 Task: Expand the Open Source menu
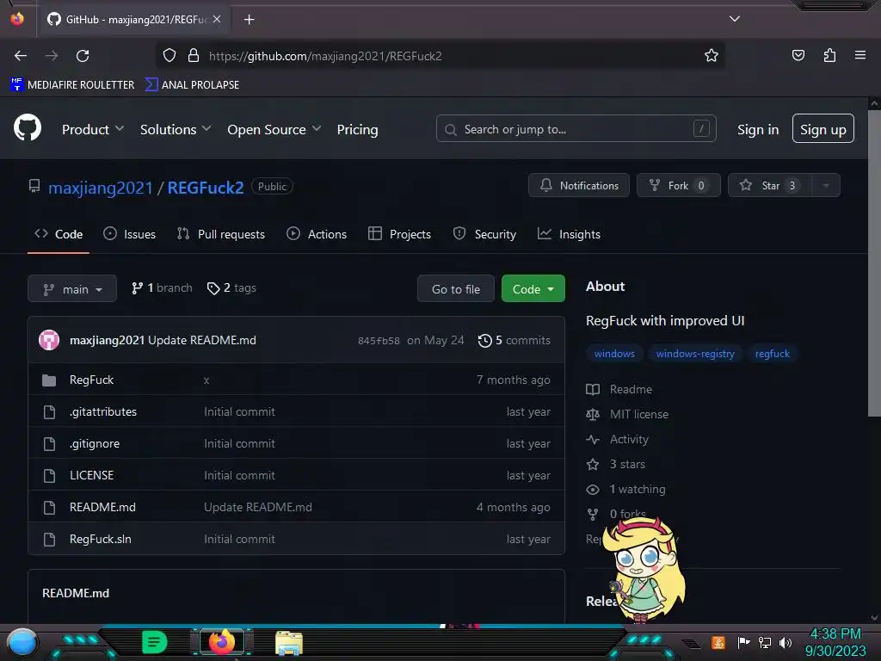click(274, 129)
